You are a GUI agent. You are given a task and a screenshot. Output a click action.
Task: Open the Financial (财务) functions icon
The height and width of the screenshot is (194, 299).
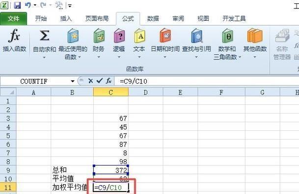pyautogui.click(x=99, y=36)
